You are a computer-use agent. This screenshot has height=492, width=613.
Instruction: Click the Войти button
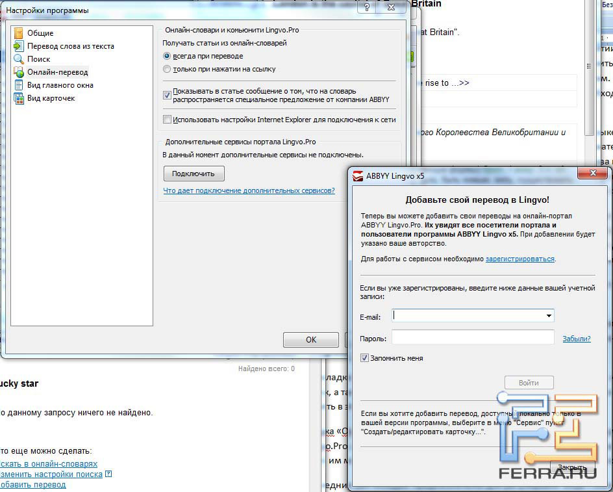click(x=529, y=383)
